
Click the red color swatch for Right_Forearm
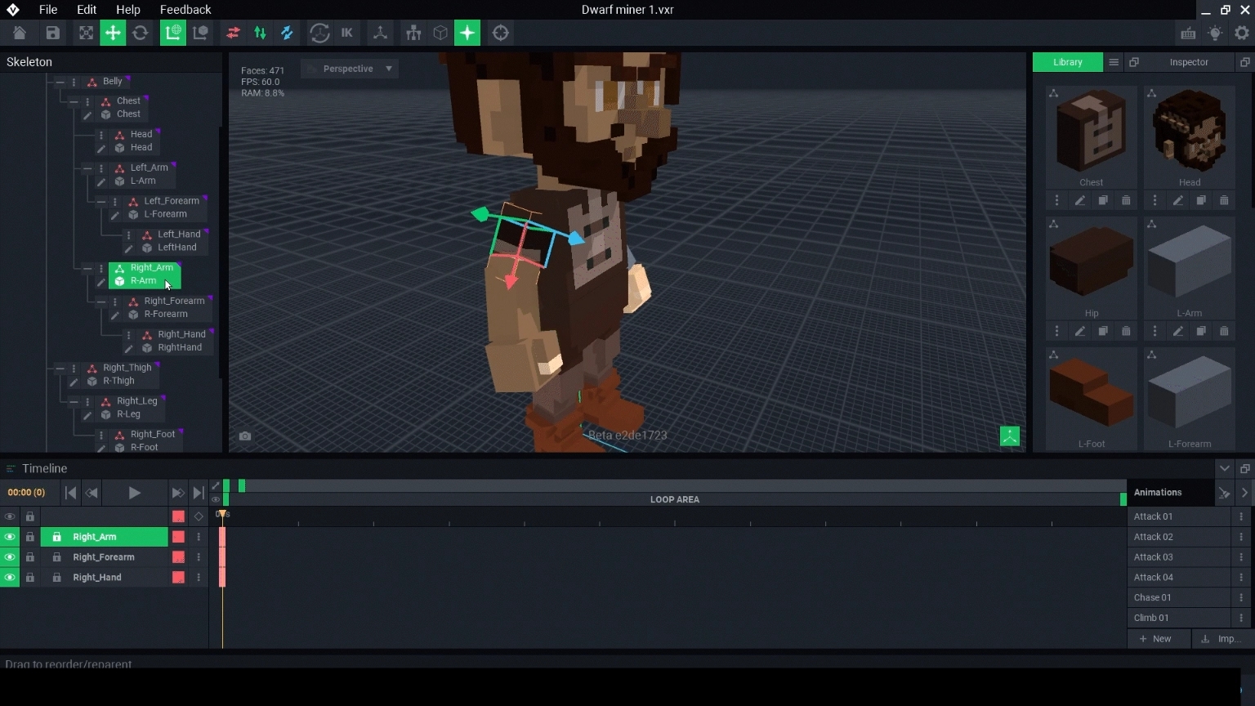point(178,557)
